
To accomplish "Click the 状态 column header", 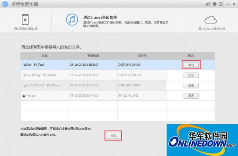I will tap(190, 56).
